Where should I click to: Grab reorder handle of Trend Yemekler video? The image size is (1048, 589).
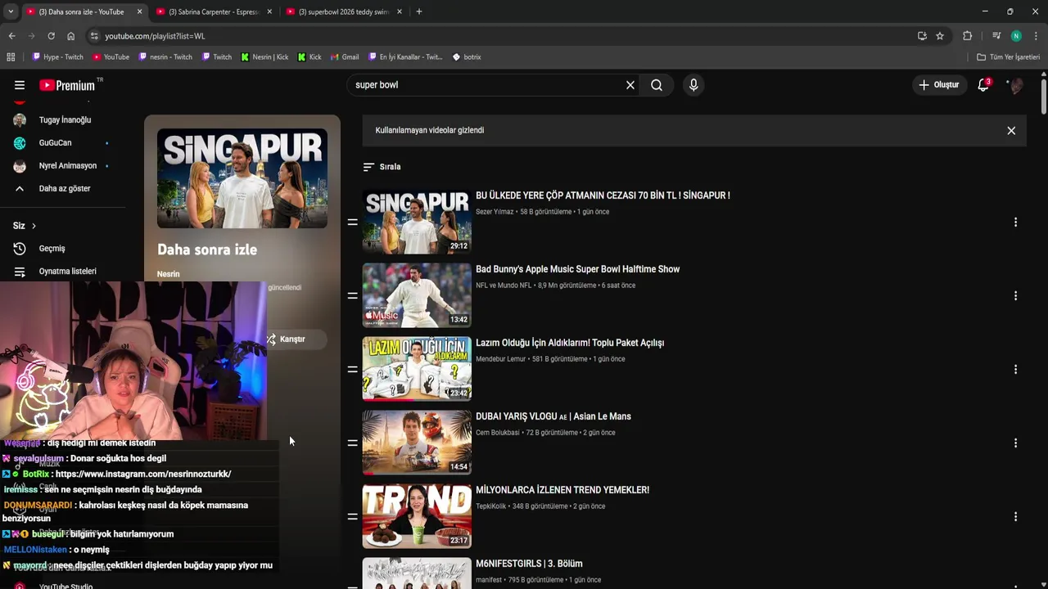pos(352,516)
